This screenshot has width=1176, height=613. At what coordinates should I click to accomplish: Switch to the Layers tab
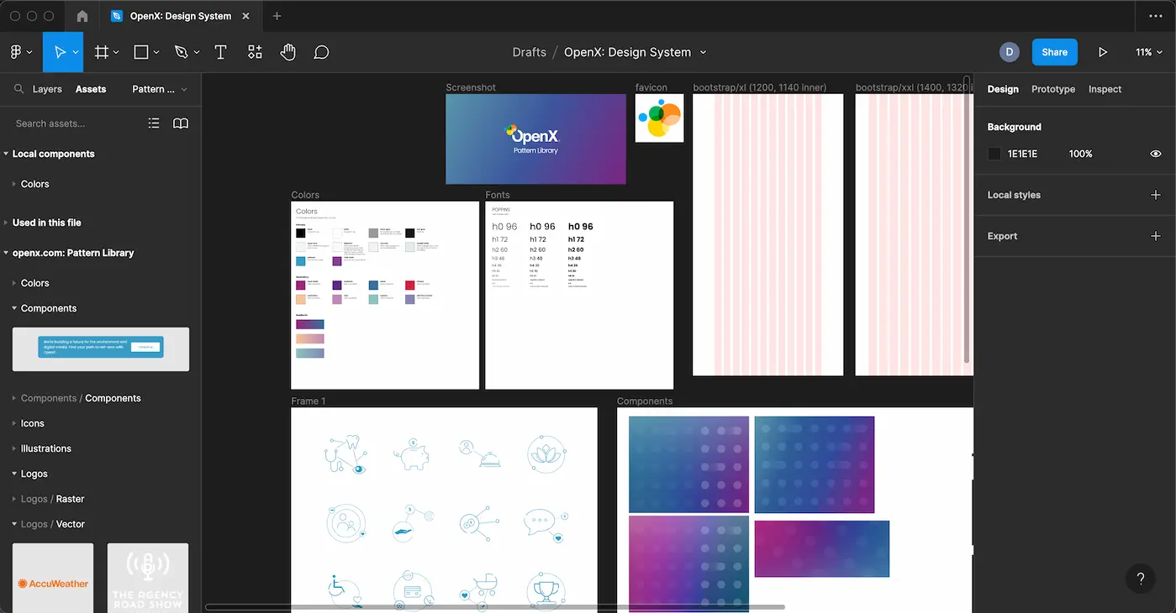click(47, 89)
